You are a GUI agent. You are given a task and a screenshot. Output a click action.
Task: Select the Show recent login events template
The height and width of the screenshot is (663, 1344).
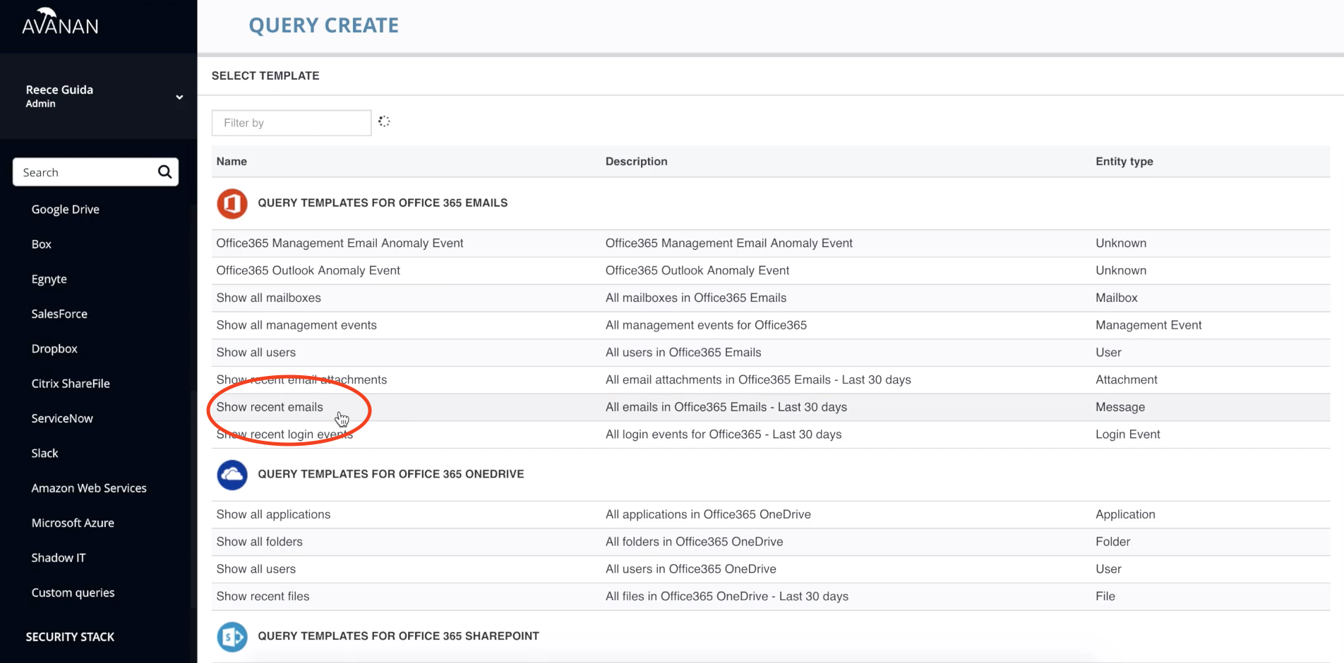[x=284, y=434]
